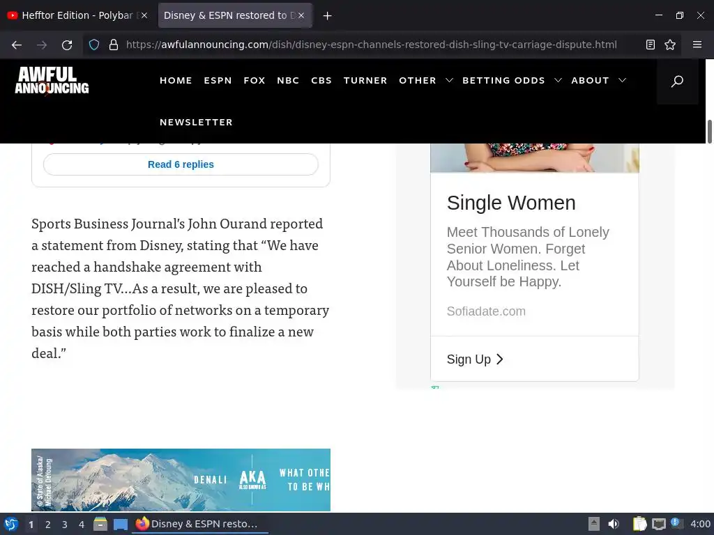The height and width of the screenshot is (535, 714).
Task: Go to the HOME nav item
Action: coord(176,81)
